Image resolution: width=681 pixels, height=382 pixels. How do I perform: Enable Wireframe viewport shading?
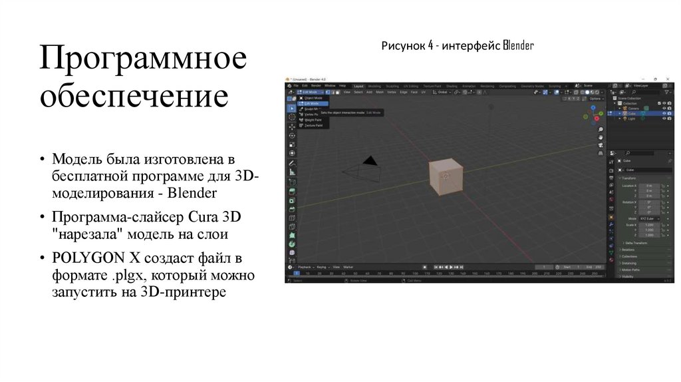click(x=582, y=93)
